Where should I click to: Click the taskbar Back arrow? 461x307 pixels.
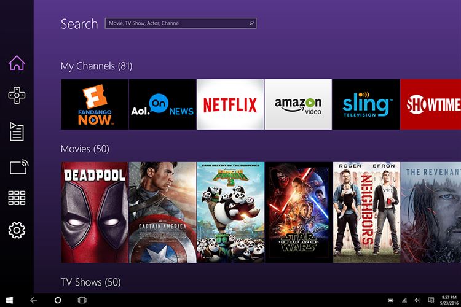pos(34,300)
